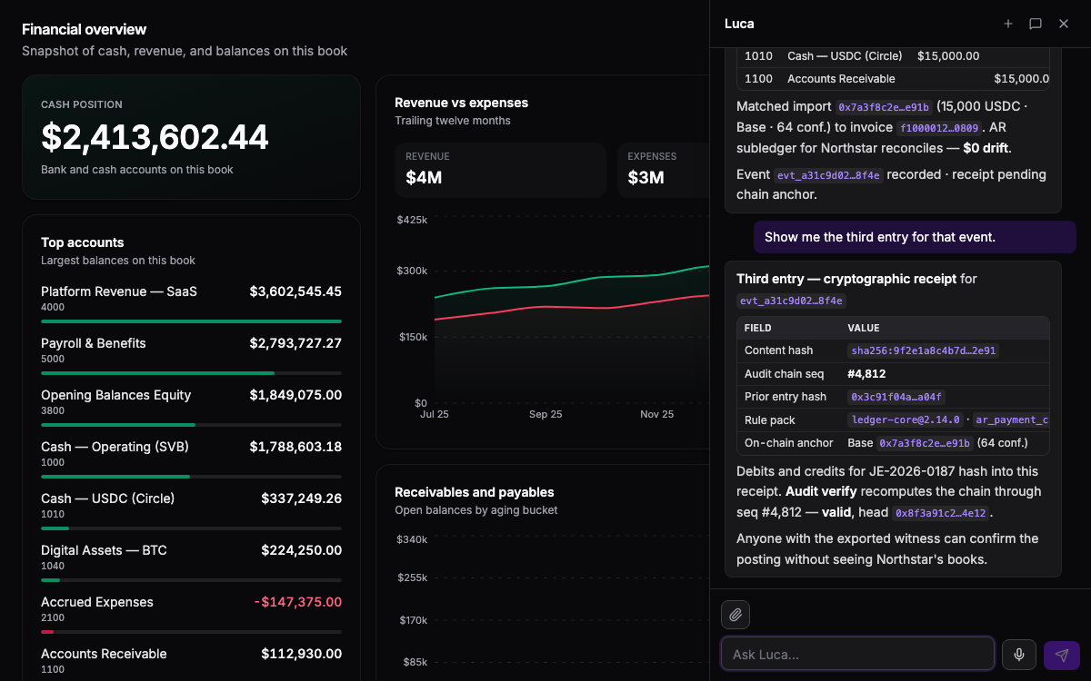The image size is (1091, 681).
Task: Click the Receivables and payables heading
Action: point(474,492)
